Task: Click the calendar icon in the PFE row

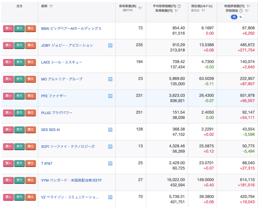Action: click(x=110, y=96)
